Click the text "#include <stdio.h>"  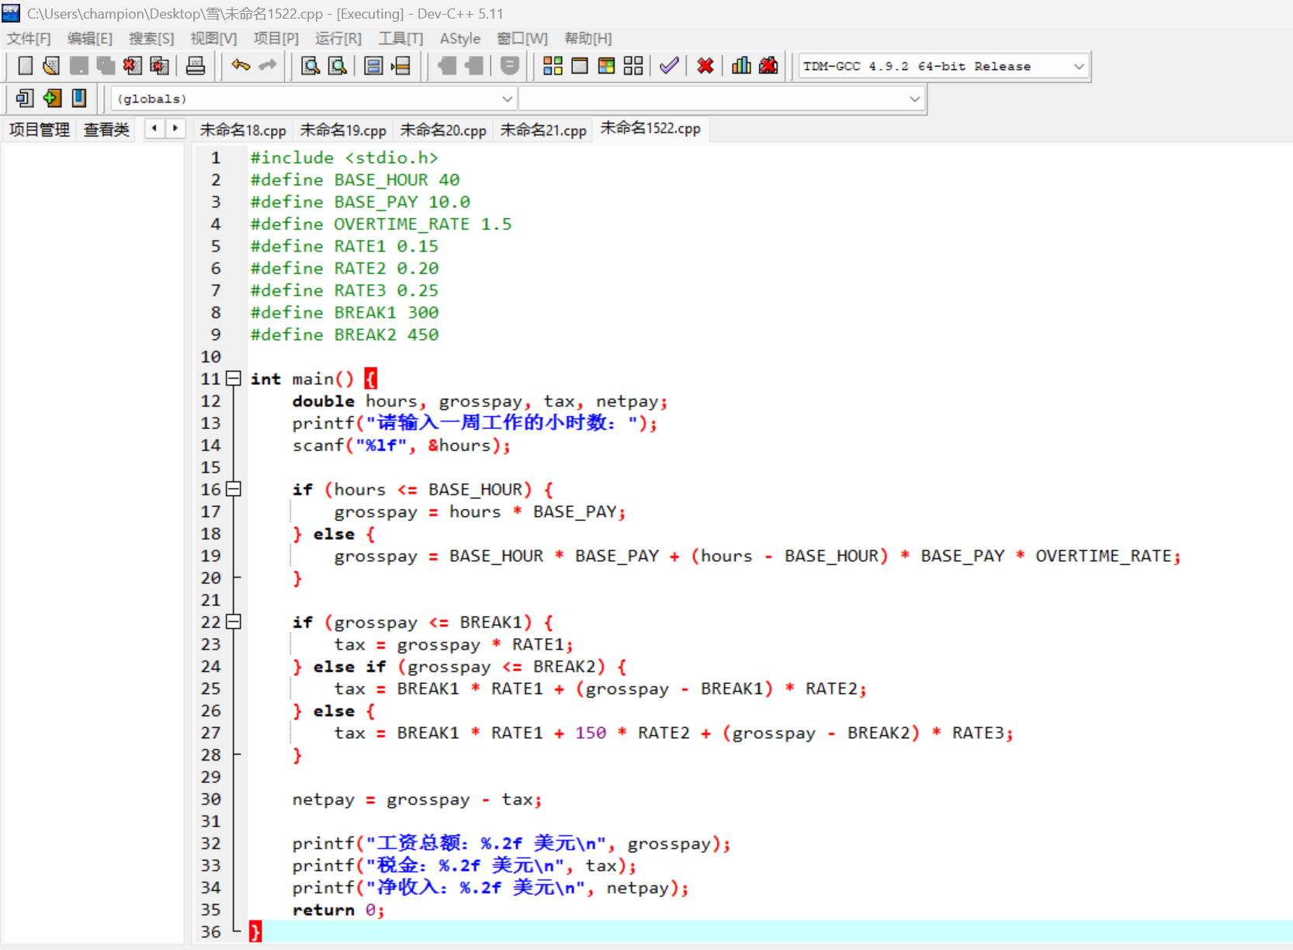[x=344, y=158]
